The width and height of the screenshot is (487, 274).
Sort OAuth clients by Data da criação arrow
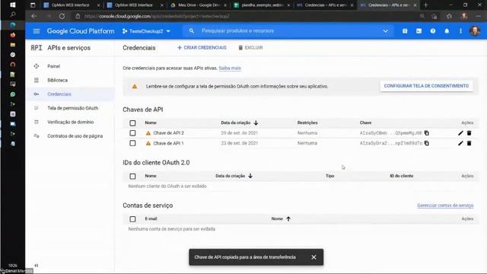point(250,176)
